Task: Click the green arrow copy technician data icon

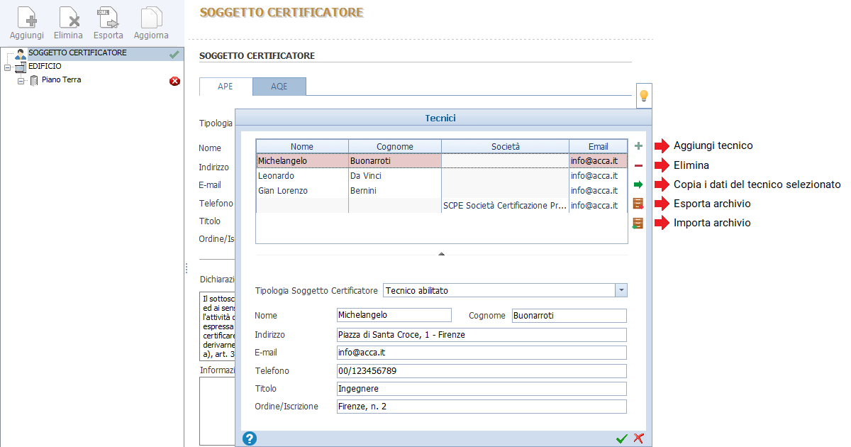Action: 638,184
